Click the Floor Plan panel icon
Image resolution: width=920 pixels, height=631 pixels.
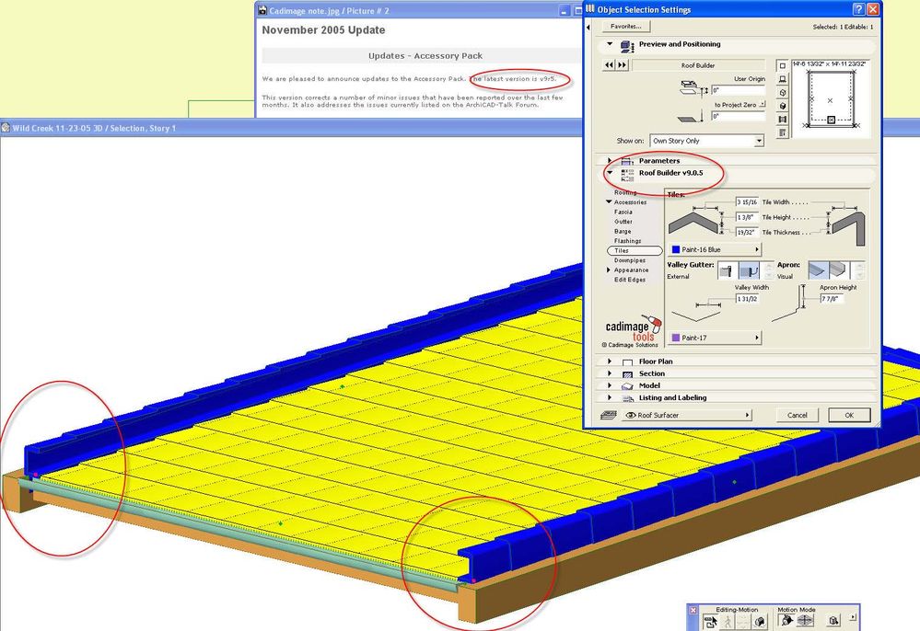click(627, 362)
